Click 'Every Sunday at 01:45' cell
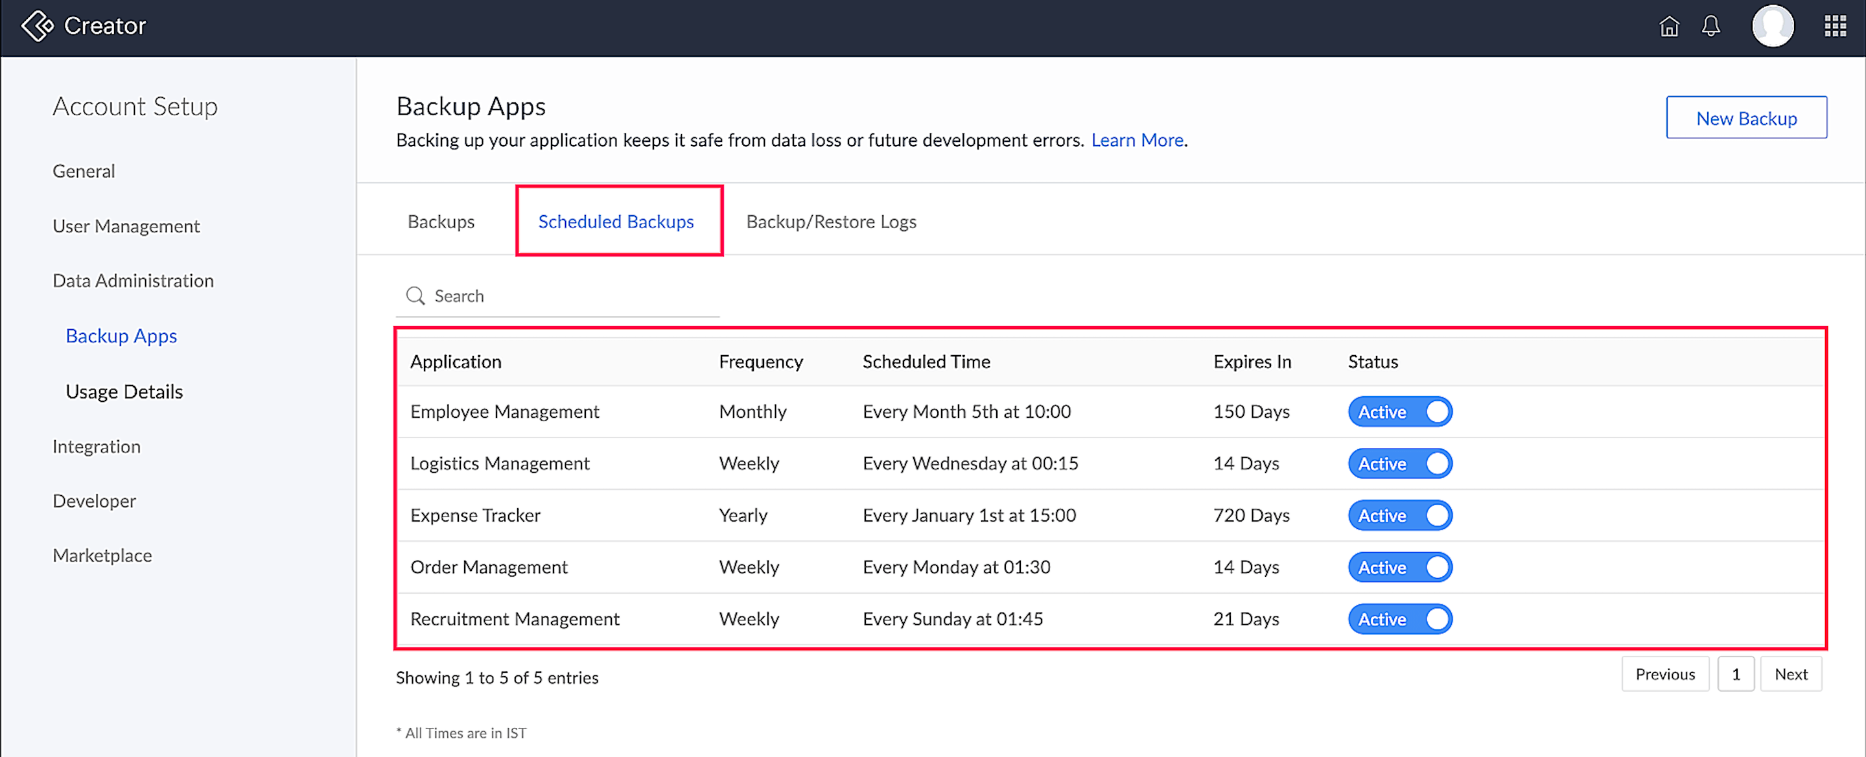Image resolution: width=1866 pixels, height=757 pixels. click(953, 619)
